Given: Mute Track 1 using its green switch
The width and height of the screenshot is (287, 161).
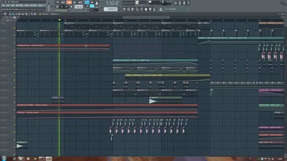Looking at the screenshot, I should [14, 28].
